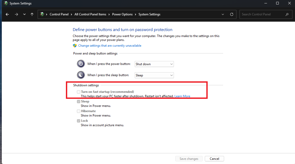295x164 pixels.
Task: Click the forward navigation arrow
Action: pyautogui.click(x=16, y=14)
